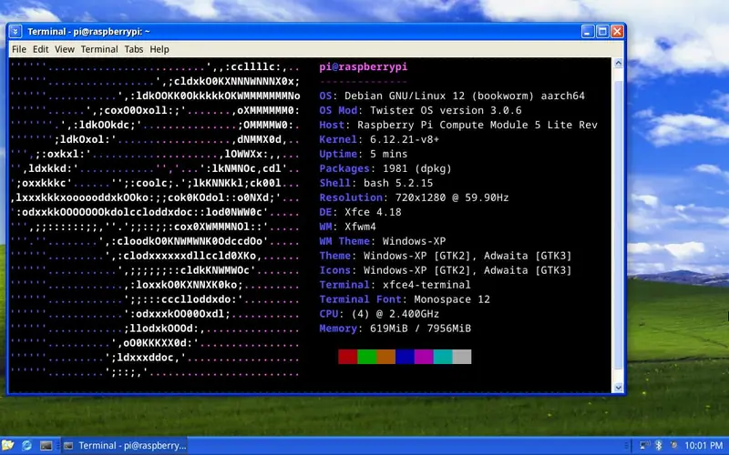Click the scrollbar up arrow
Viewport: 729px width, 455px height.
(x=619, y=63)
